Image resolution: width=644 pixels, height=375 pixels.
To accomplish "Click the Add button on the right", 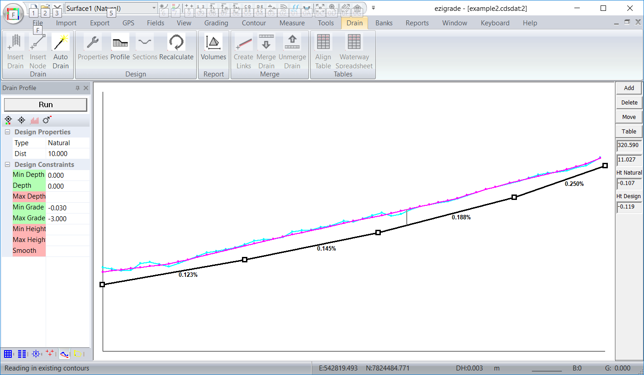I will point(629,88).
